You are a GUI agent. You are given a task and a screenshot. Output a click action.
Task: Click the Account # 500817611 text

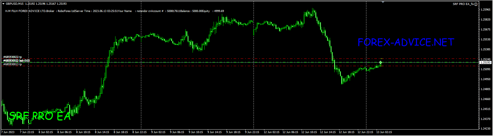click(x=165, y=11)
